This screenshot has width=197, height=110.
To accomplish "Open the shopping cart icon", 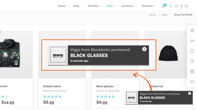I will [164, 6].
